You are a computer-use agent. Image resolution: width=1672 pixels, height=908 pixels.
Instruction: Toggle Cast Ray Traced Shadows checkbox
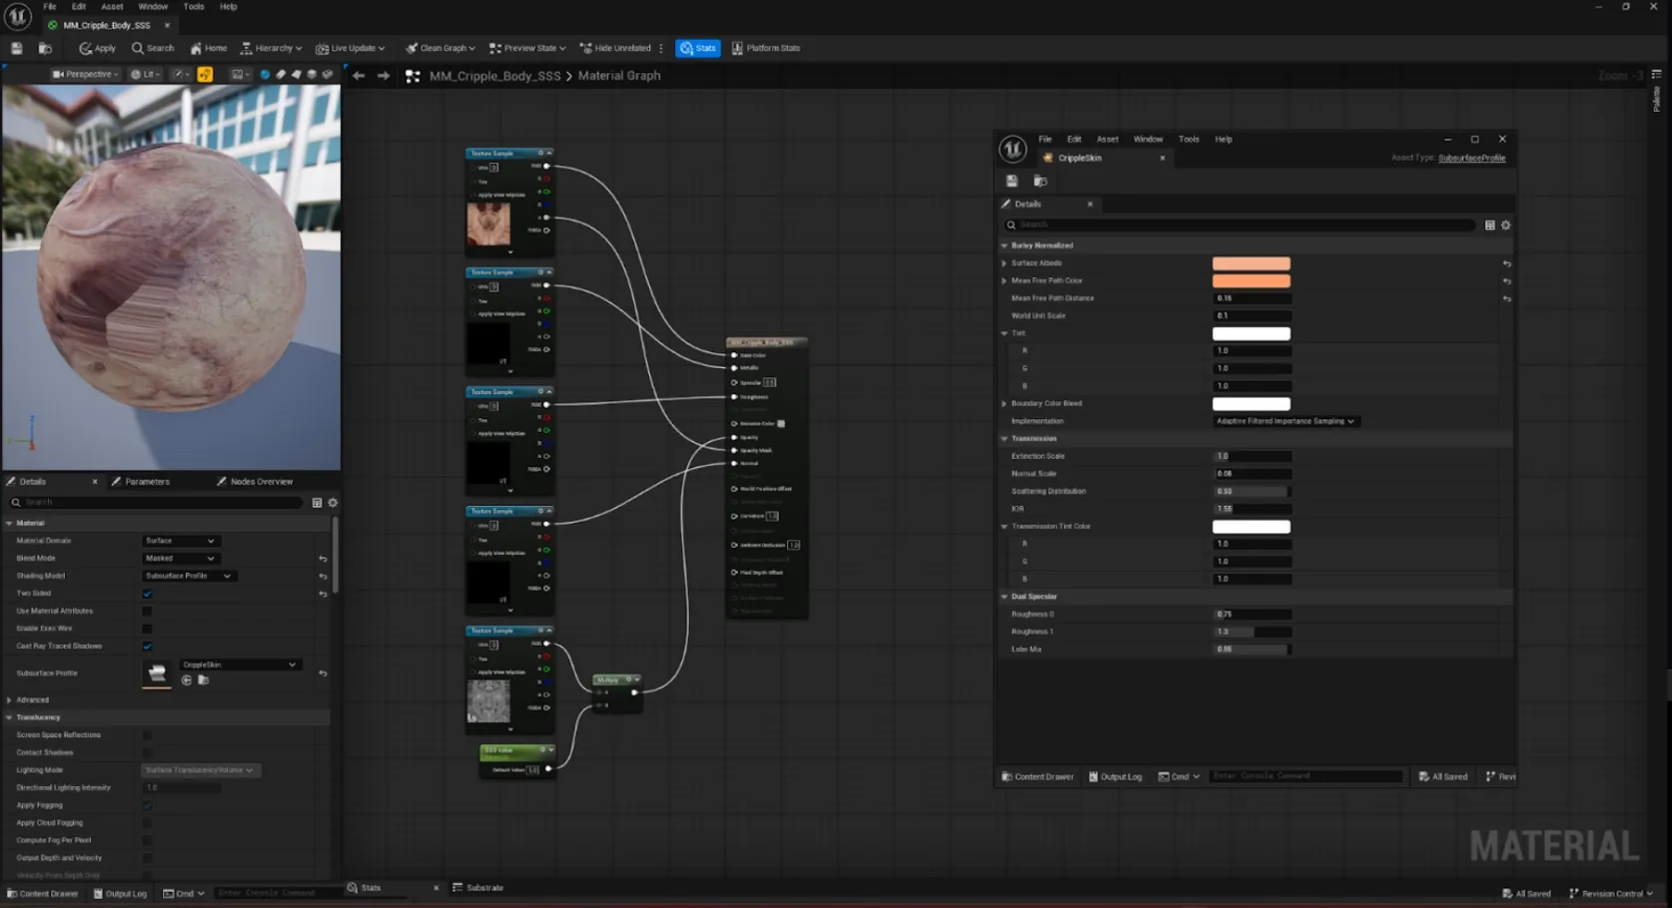pyautogui.click(x=147, y=647)
